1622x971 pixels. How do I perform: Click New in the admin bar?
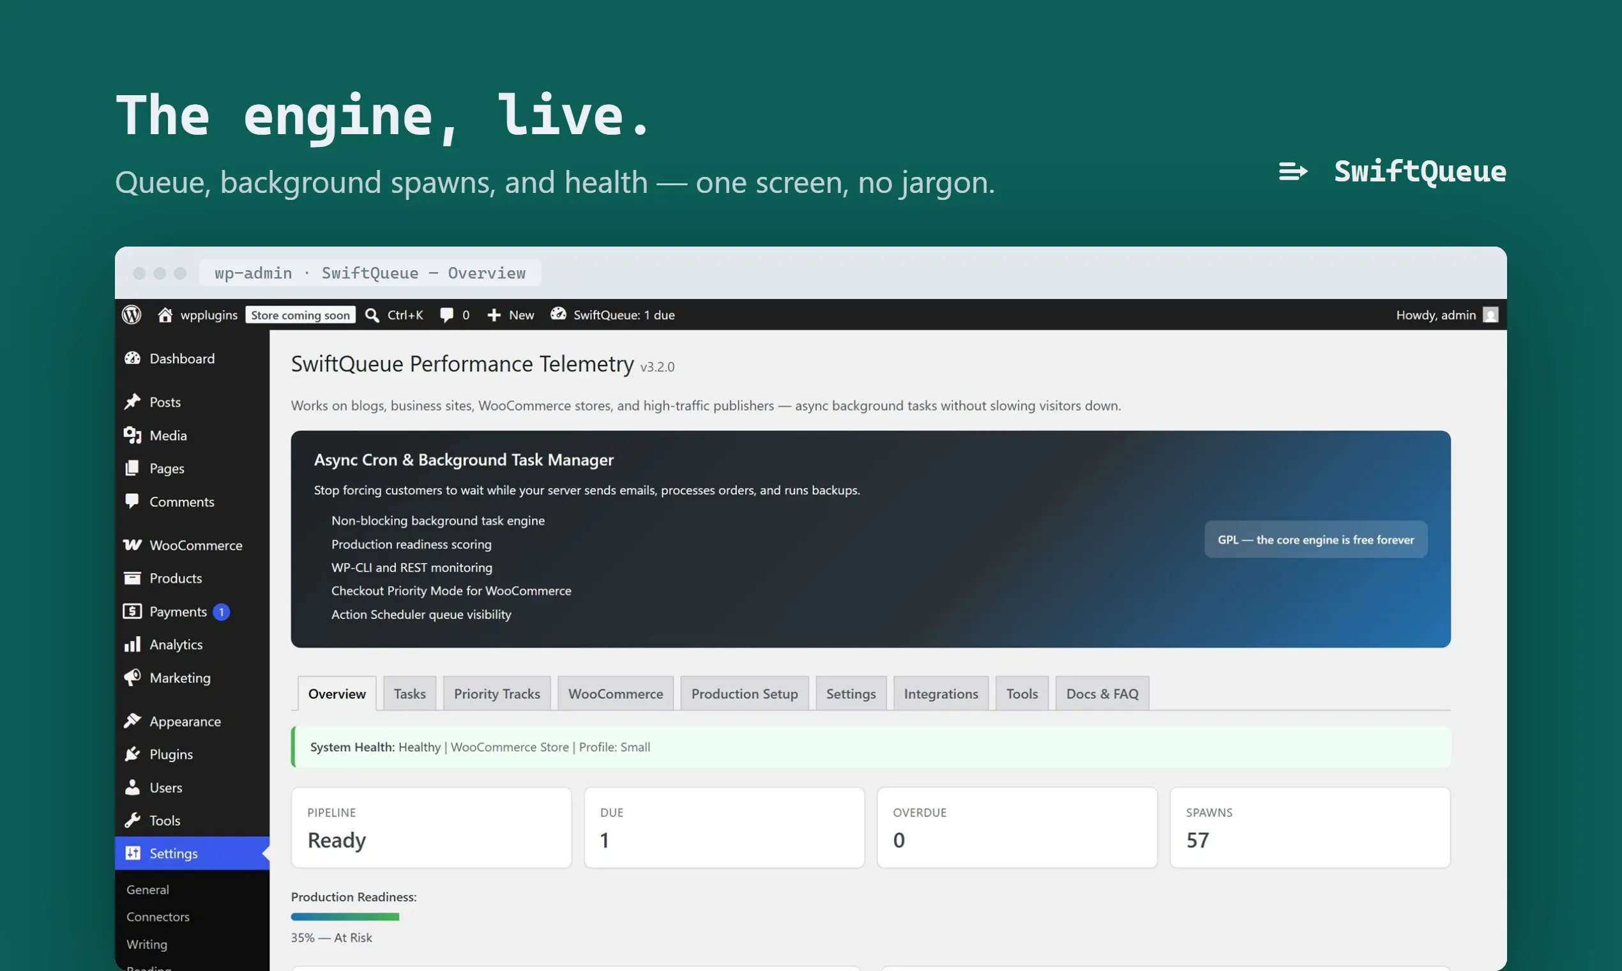(x=521, y=315)
